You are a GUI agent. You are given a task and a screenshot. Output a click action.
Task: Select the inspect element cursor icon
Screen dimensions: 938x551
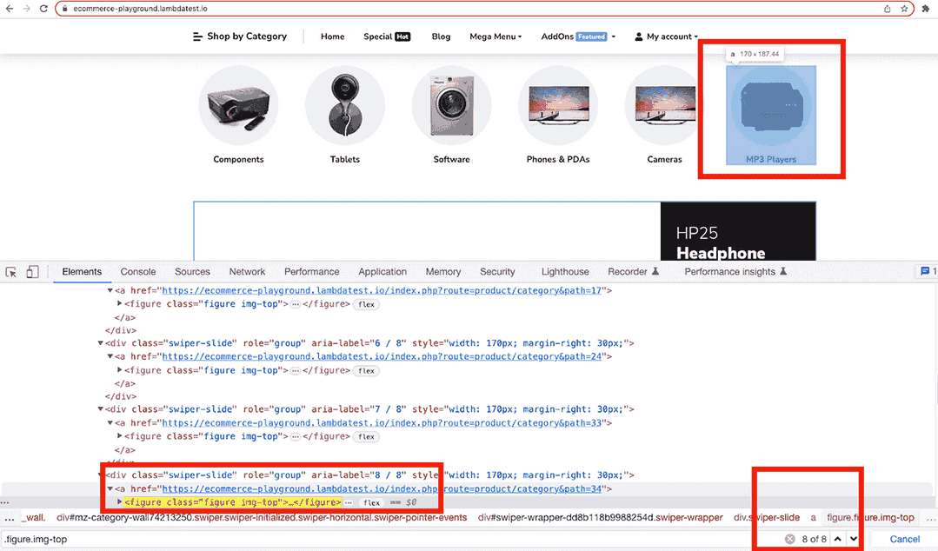click(11, 271)
